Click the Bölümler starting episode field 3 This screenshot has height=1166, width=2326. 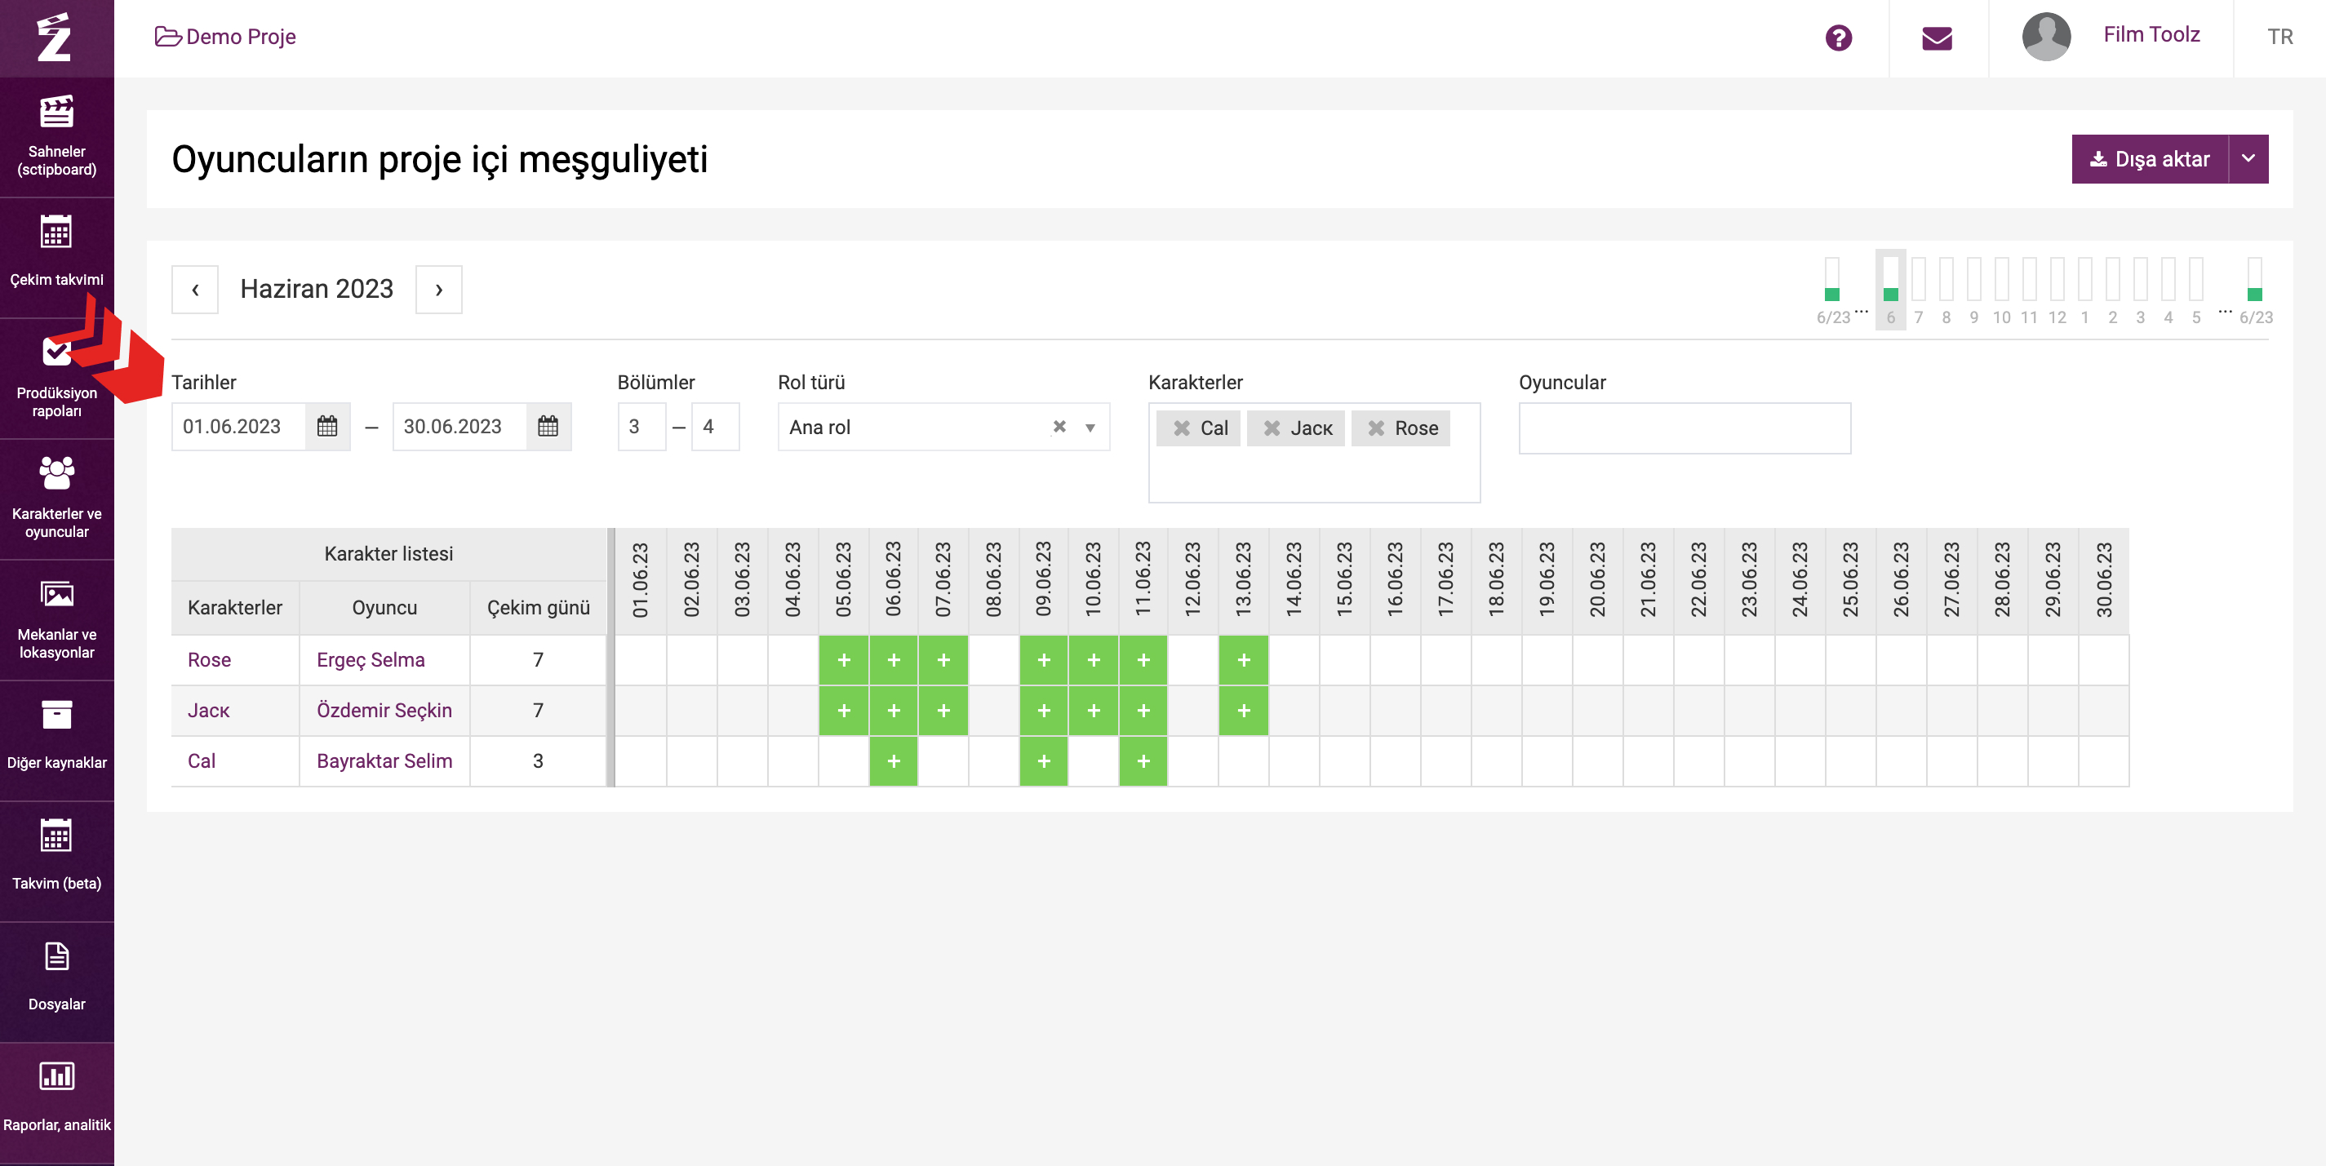tap(641, 426)
